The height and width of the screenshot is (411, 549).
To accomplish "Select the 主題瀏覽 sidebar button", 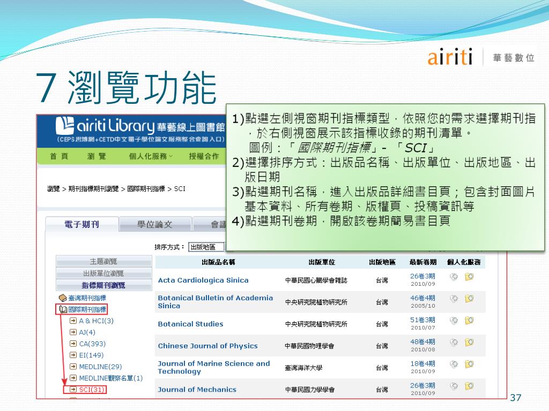I will [103, 261].
